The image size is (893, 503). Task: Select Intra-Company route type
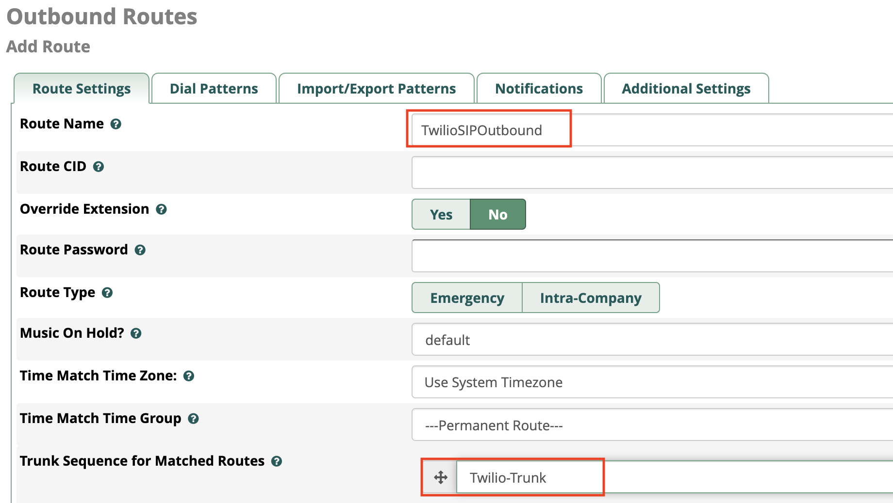click(591, 298)
